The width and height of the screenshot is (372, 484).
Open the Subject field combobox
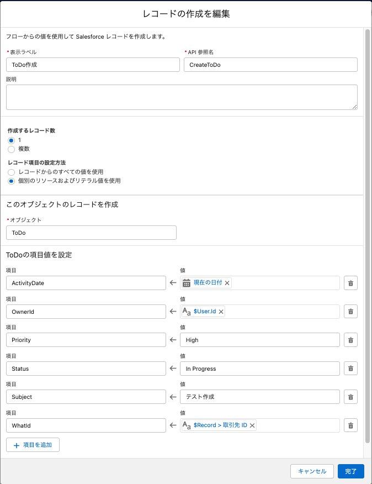pos(86,397)
